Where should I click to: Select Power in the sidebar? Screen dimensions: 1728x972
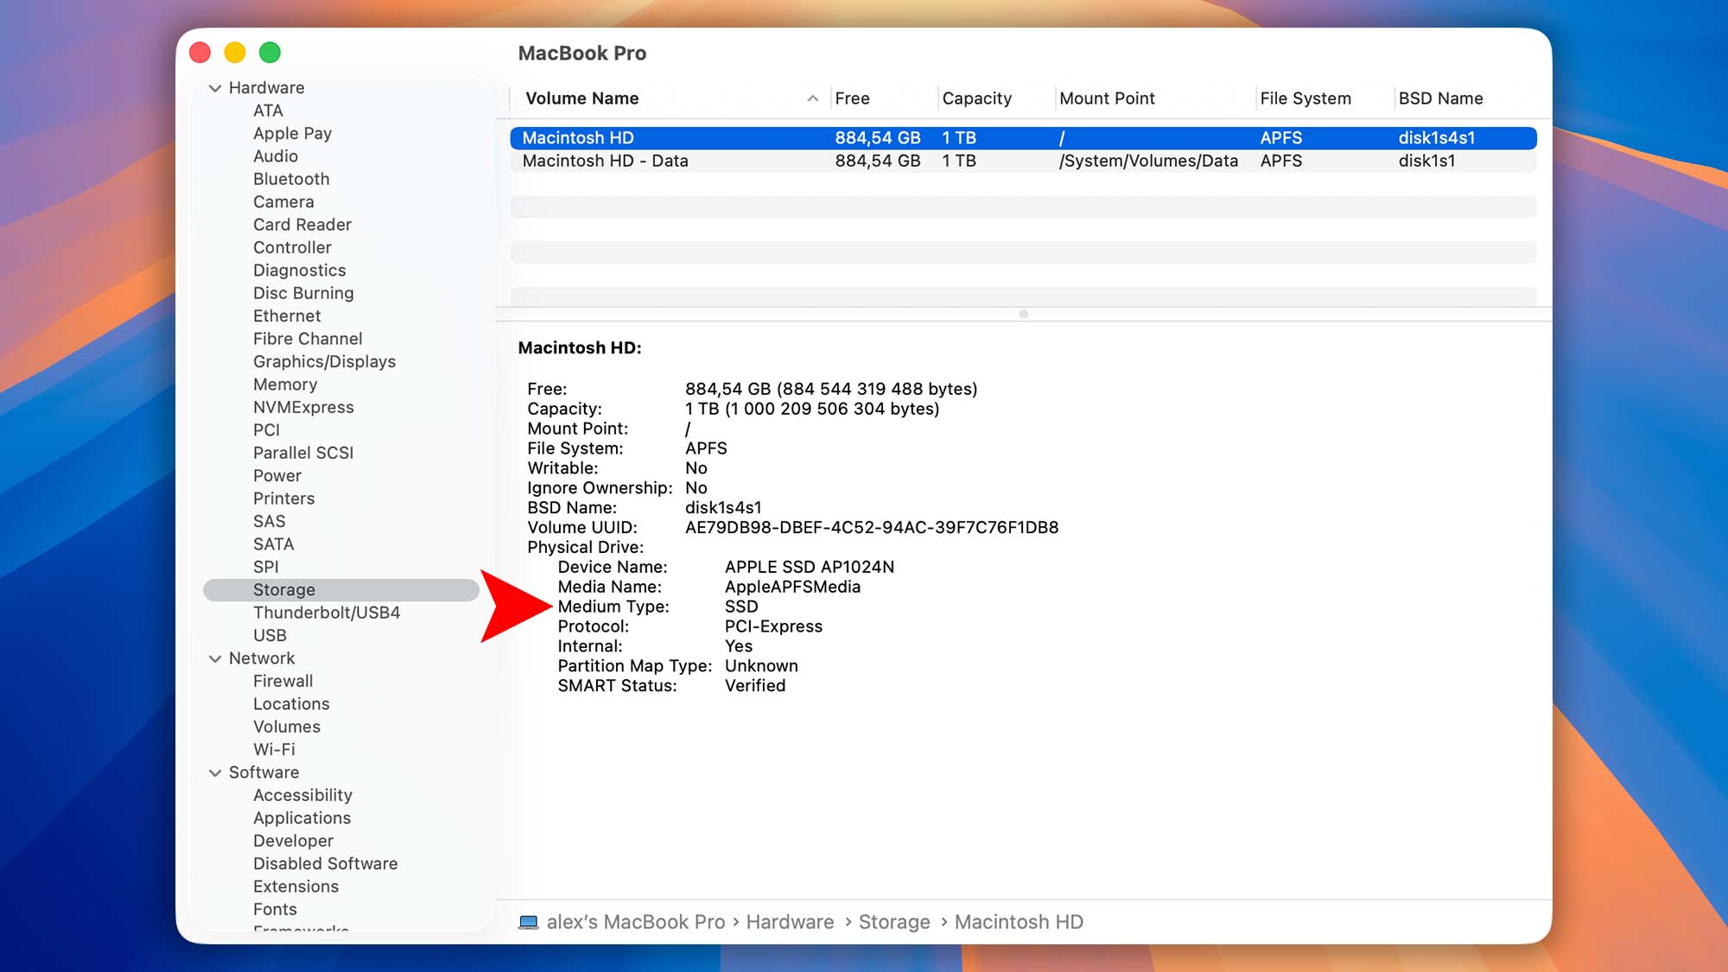[277, 476]
